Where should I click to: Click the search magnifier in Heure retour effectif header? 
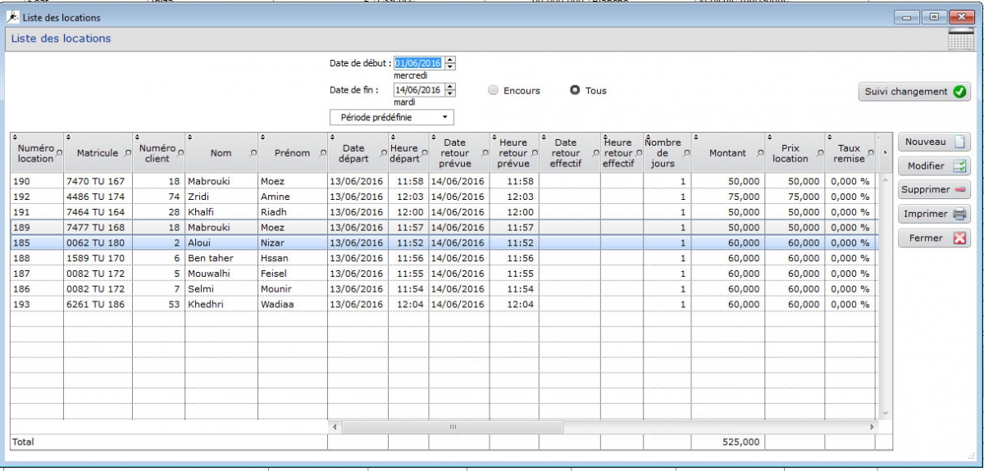click(x=638, y=153)
